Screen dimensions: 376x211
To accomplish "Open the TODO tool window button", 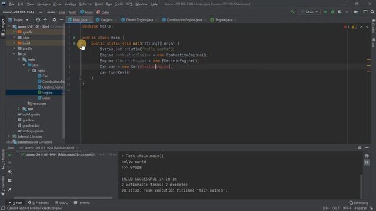I will 62,203.
